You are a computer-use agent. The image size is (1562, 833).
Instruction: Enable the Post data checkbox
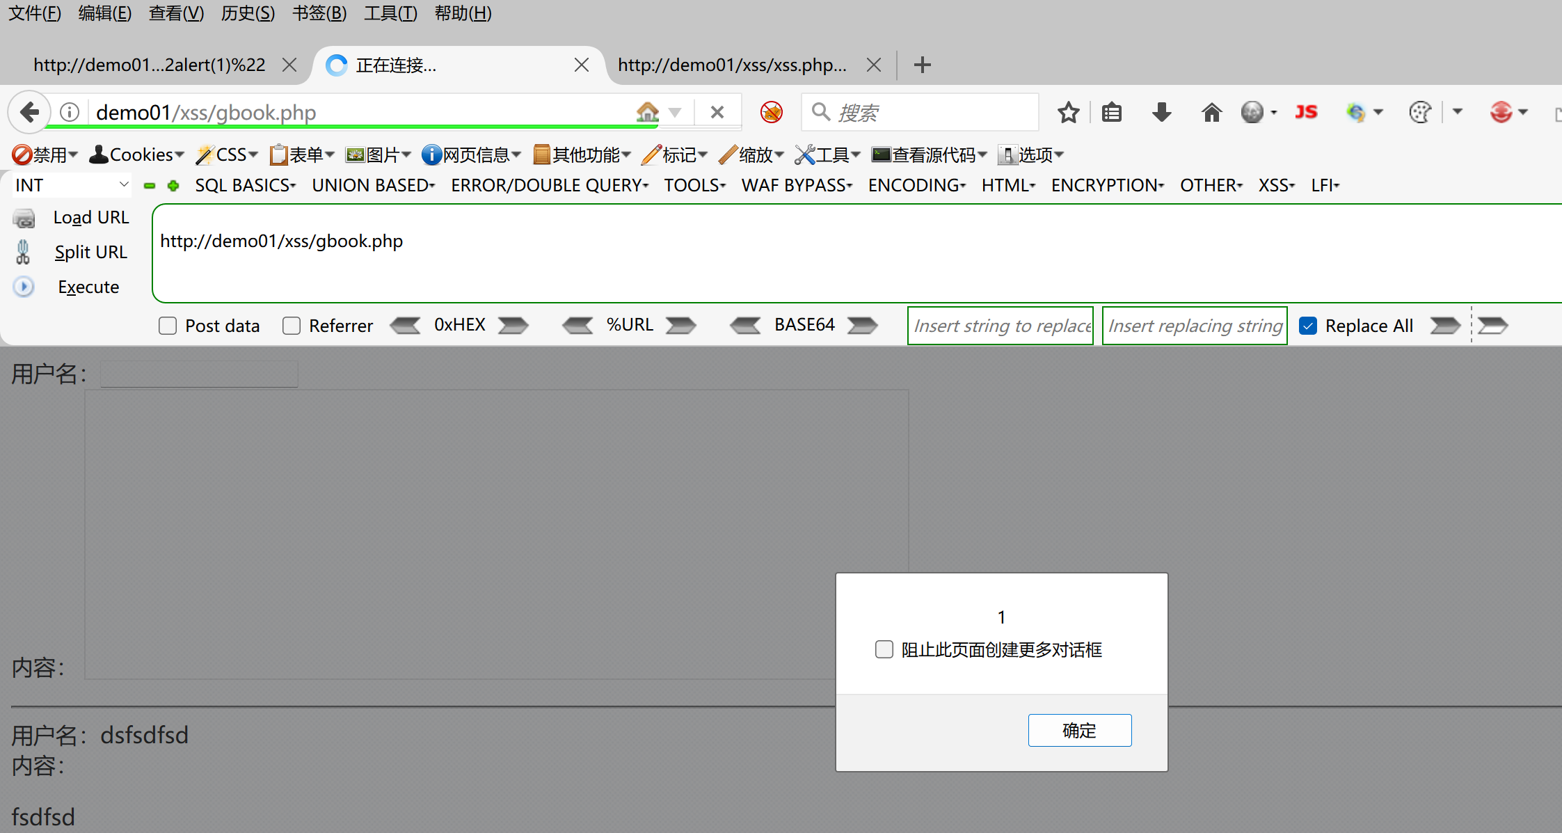coord(168,326)
